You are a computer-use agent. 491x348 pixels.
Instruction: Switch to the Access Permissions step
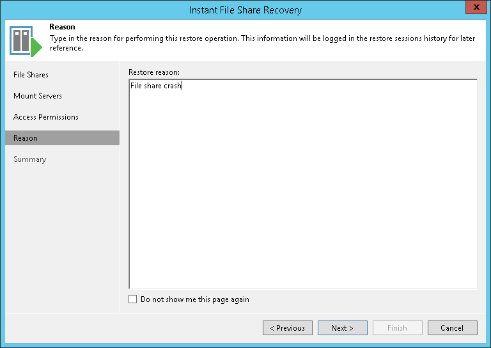tap(46, 117)
